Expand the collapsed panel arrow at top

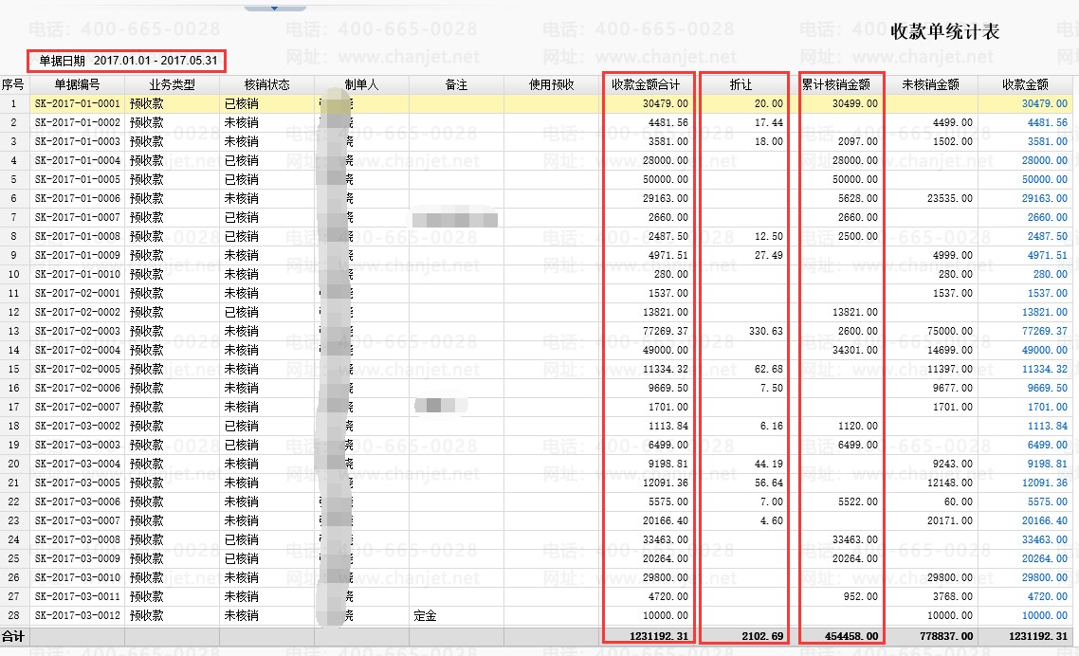[275, 8]
